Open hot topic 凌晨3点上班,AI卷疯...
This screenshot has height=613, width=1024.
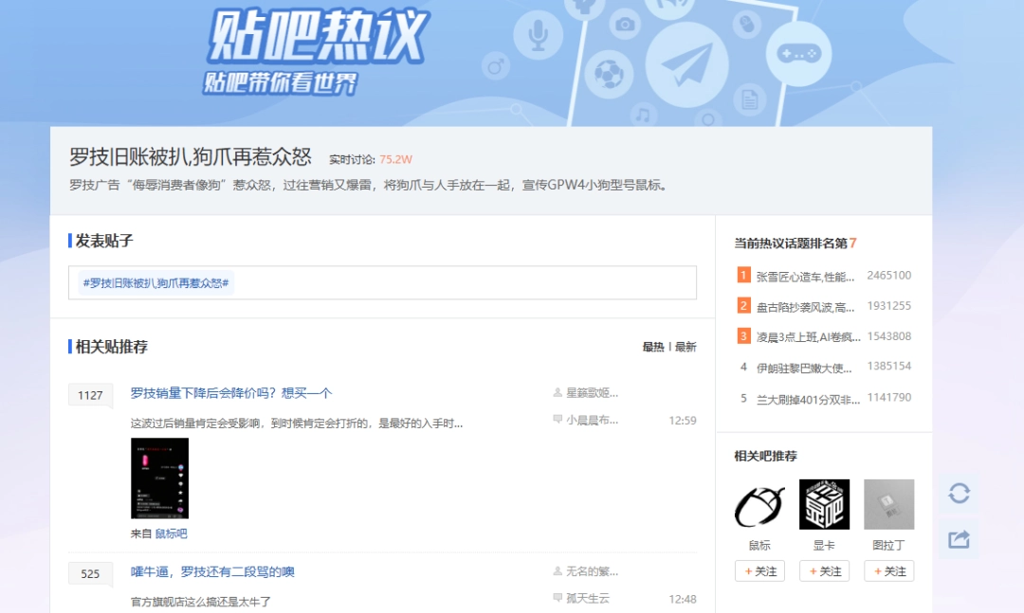coord(809,337)
